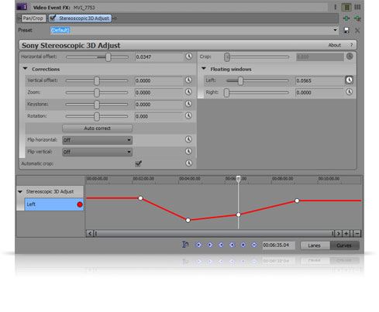Click the Auto correct button

point(97,129)
